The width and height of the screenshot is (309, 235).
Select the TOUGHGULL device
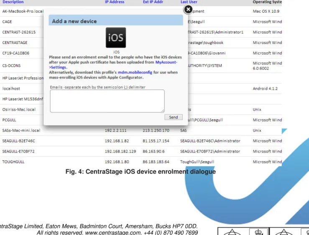[x=13, y=162]
